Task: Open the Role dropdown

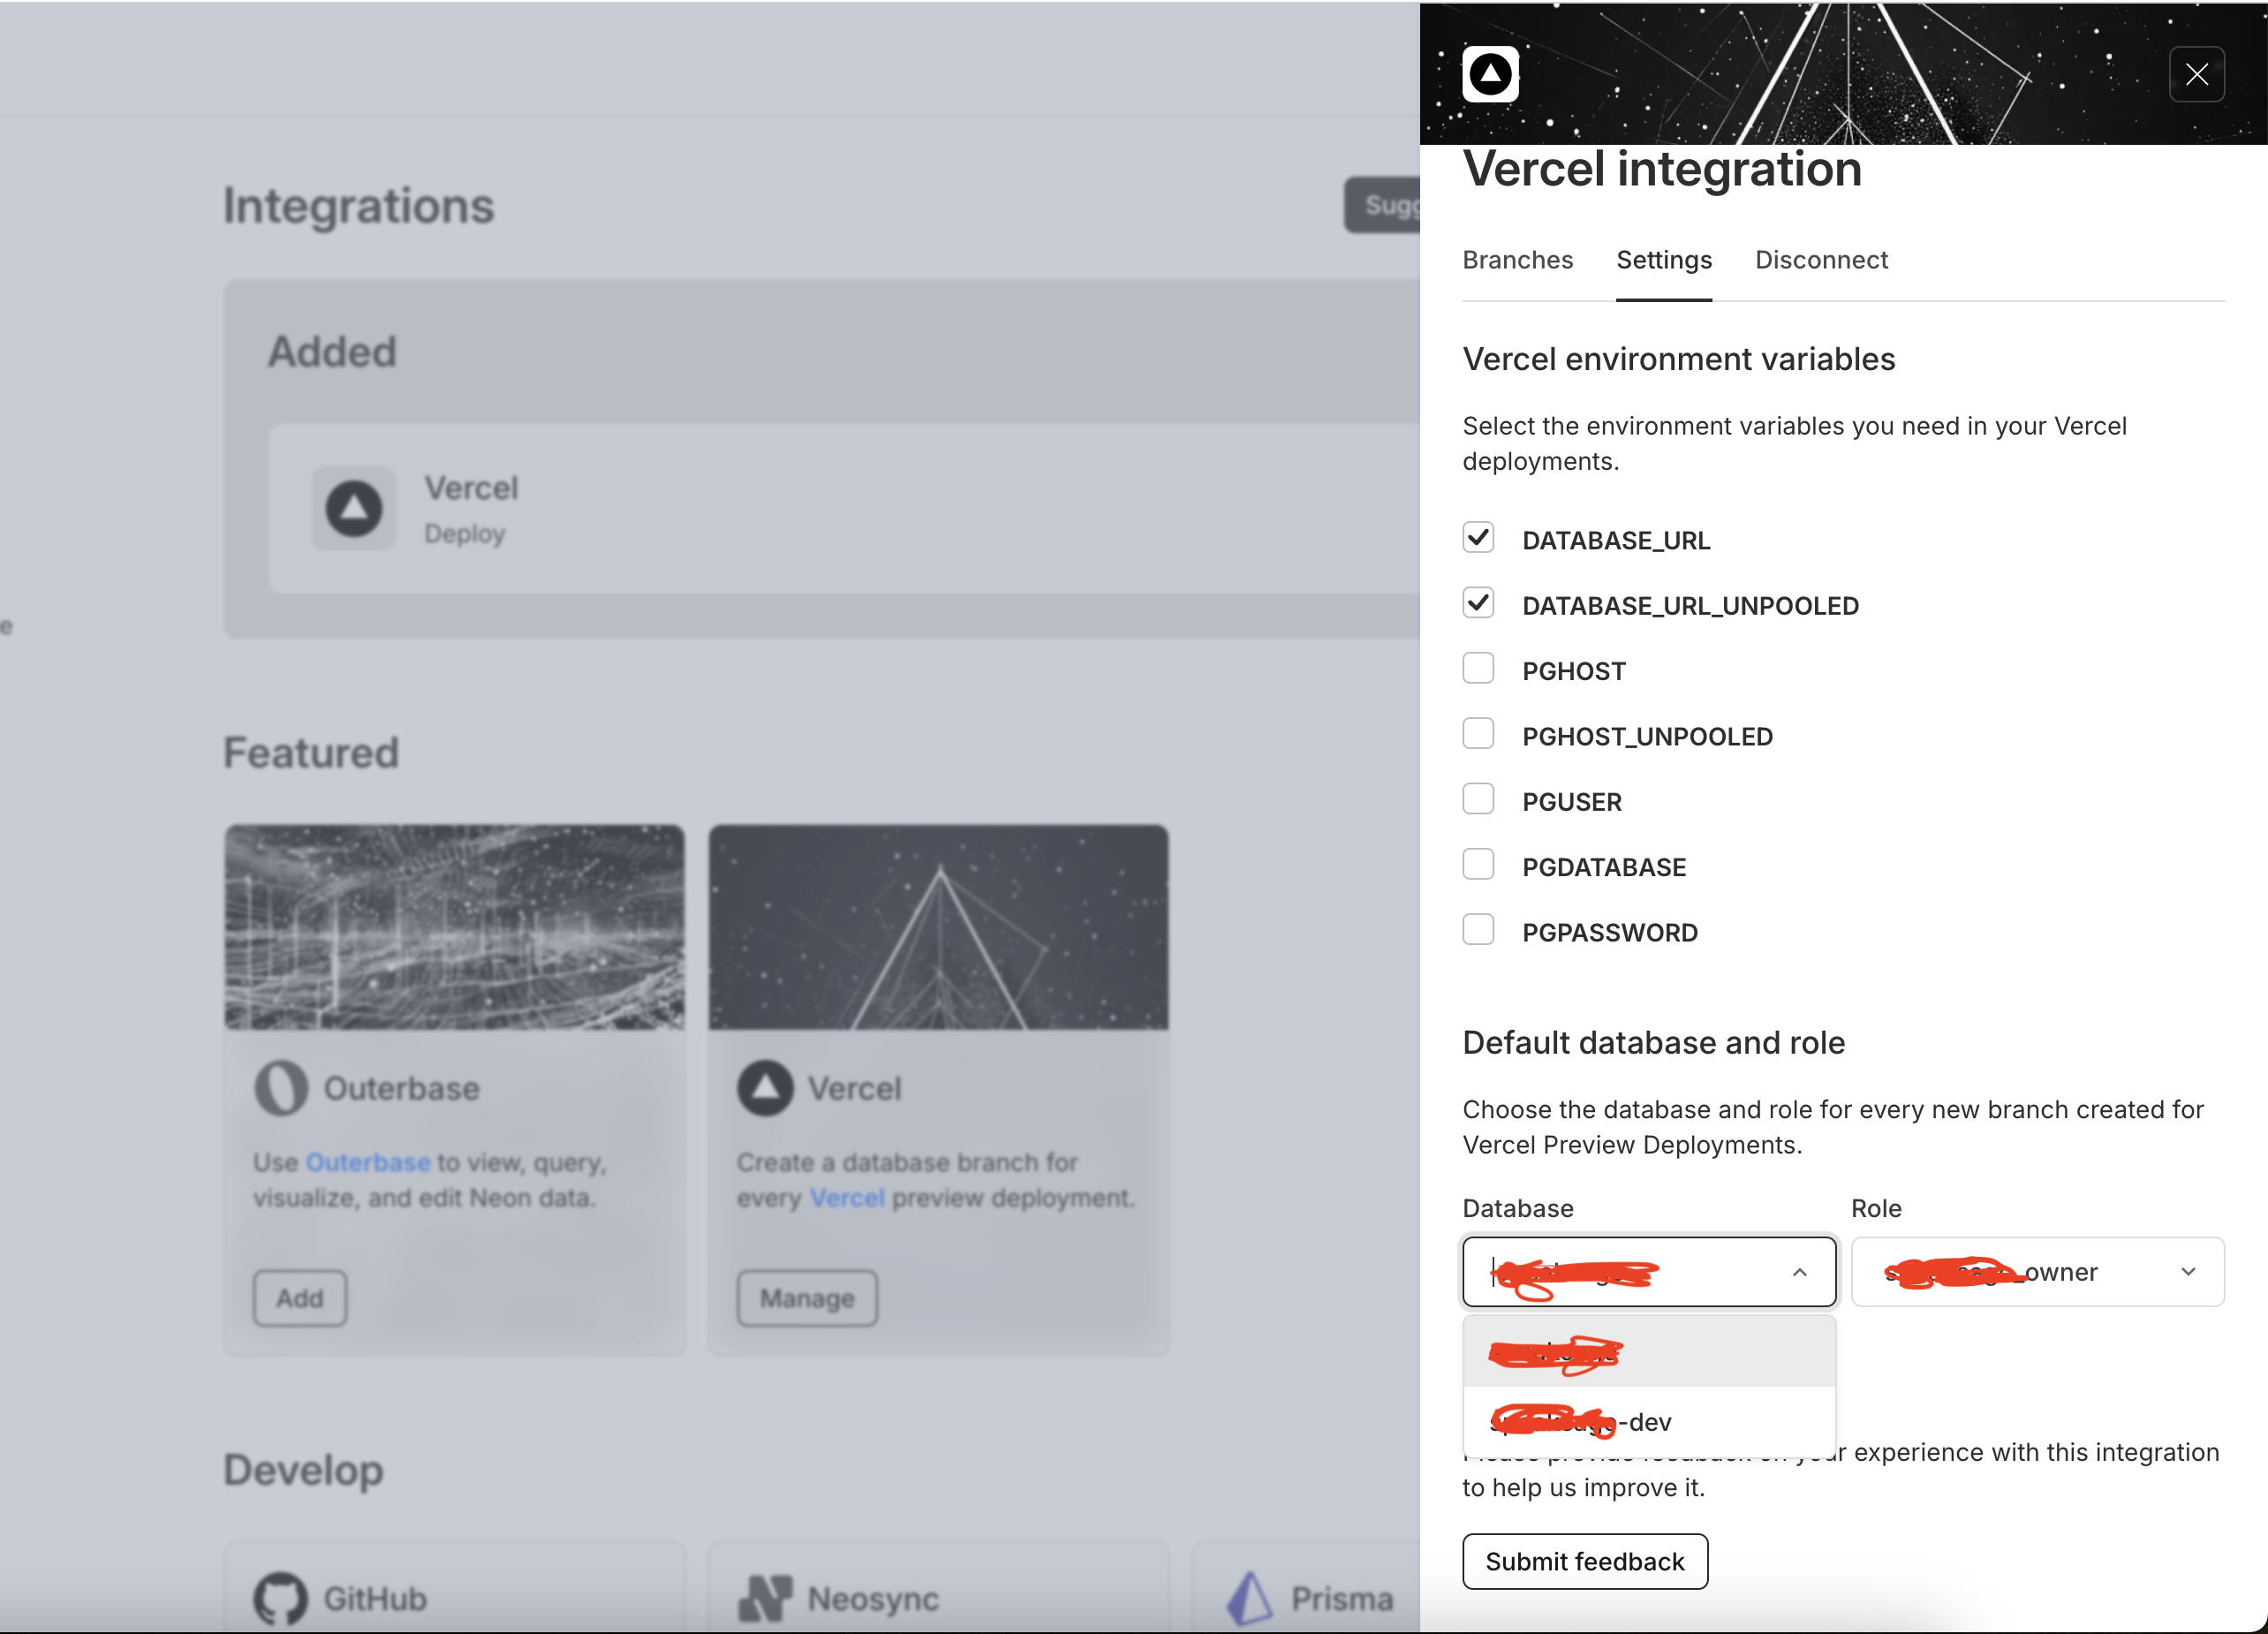Action: [x=2037, y=1272]
